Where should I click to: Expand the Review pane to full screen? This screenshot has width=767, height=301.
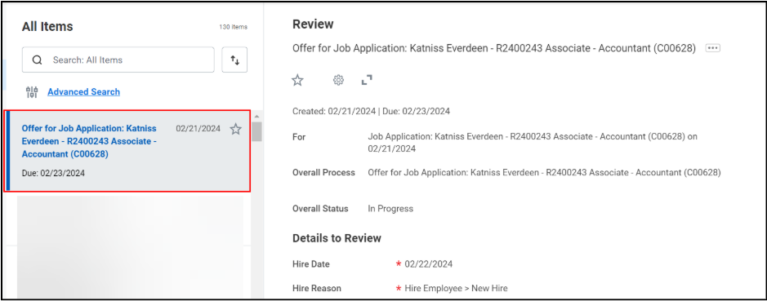click(x=367, y=80)
